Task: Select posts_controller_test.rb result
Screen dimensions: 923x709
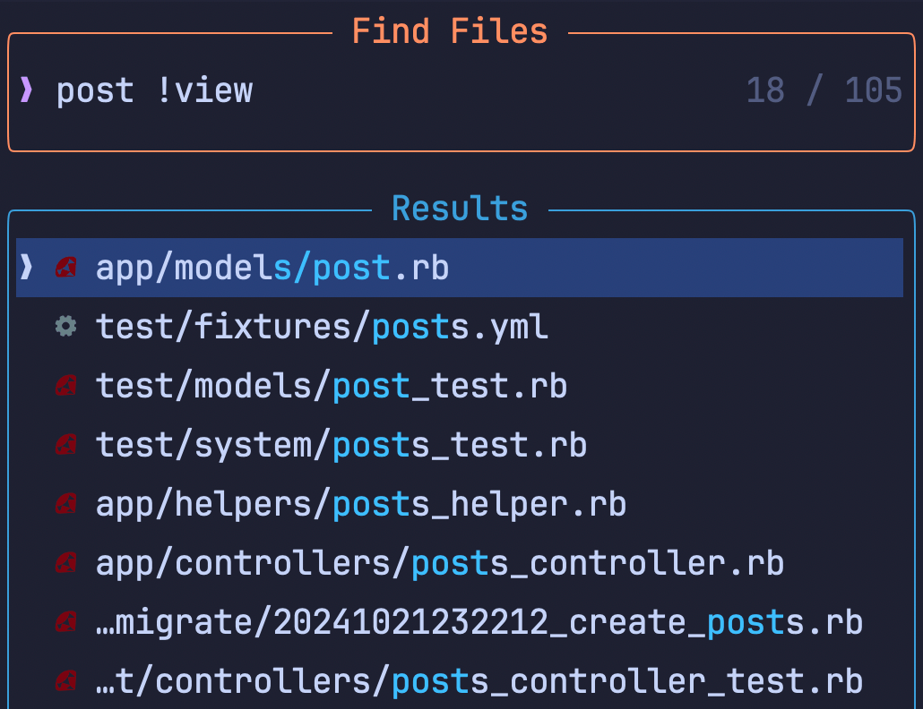Action: [x=479, y=682]
